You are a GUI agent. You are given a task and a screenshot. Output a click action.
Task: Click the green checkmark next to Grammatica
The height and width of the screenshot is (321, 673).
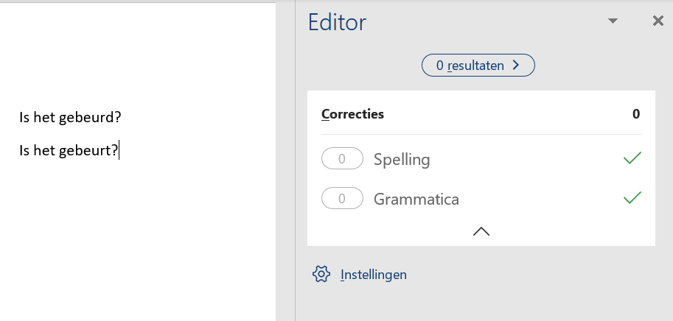point(632,198)
